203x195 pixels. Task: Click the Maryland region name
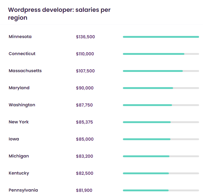click(19, 88)
